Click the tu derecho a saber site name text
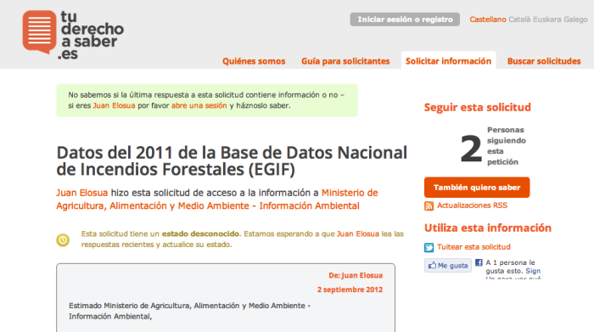The image size is (594, 332). pyautogui.click(x=92, y=35)
